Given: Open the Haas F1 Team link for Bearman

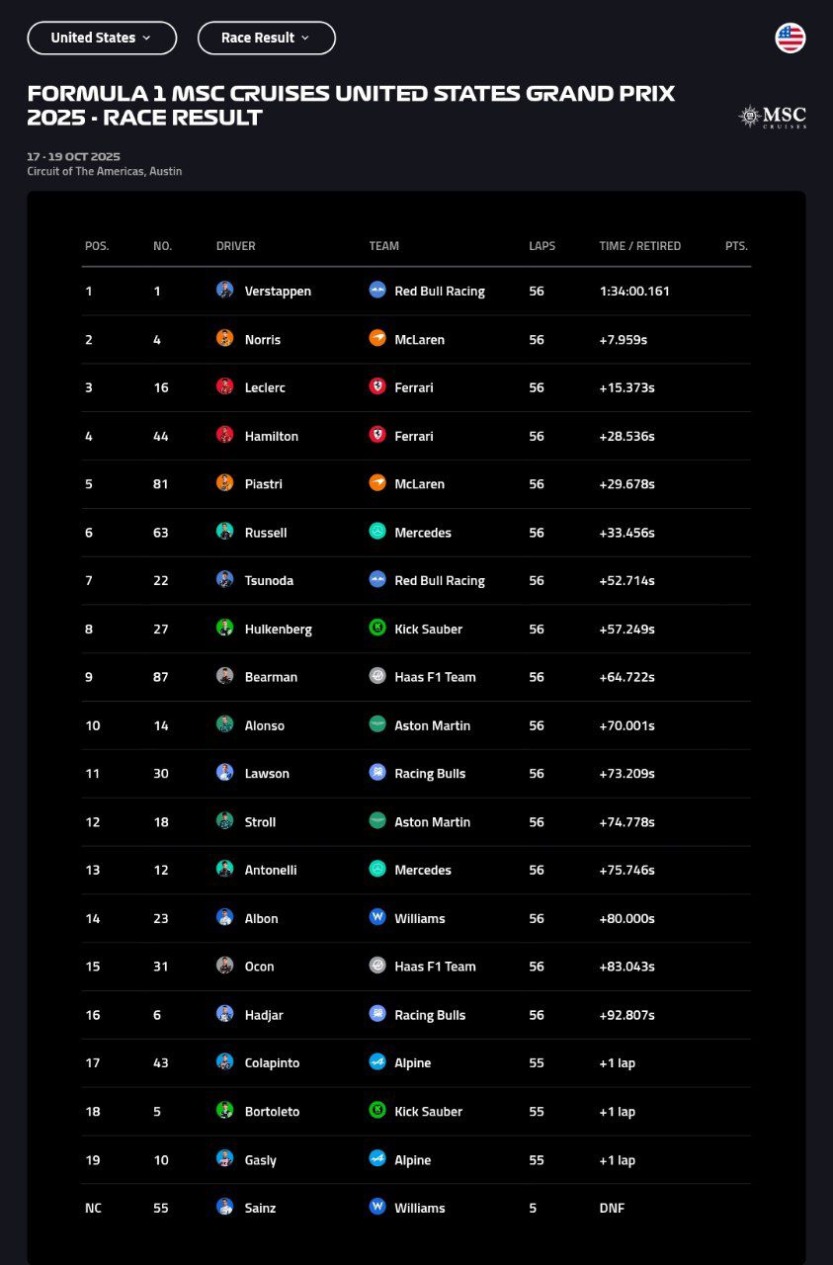Looking at the screenshot, I should pos(435,677).
